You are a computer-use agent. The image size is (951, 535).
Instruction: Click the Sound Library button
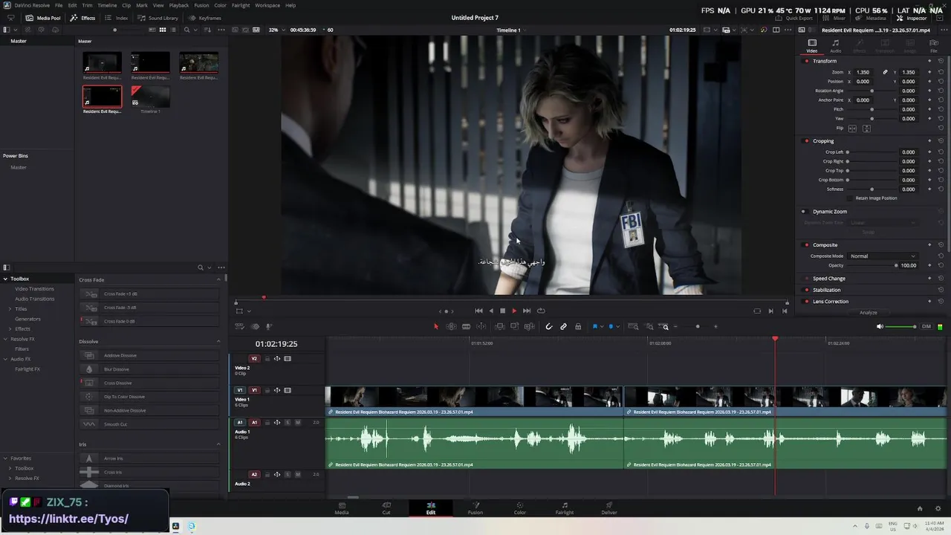coord(158,18)
